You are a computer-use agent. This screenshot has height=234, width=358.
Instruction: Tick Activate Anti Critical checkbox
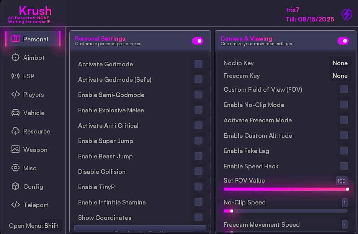(x=198, y=125)
